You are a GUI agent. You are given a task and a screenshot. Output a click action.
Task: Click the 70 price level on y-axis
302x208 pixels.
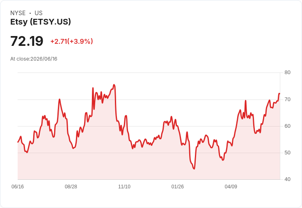coord(287,99)
